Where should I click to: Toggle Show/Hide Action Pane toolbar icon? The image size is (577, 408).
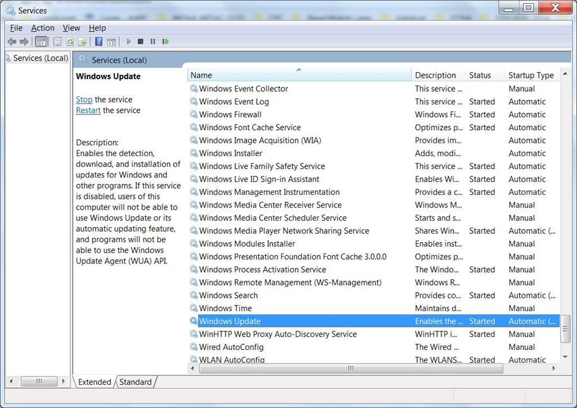tap(111, 42)
